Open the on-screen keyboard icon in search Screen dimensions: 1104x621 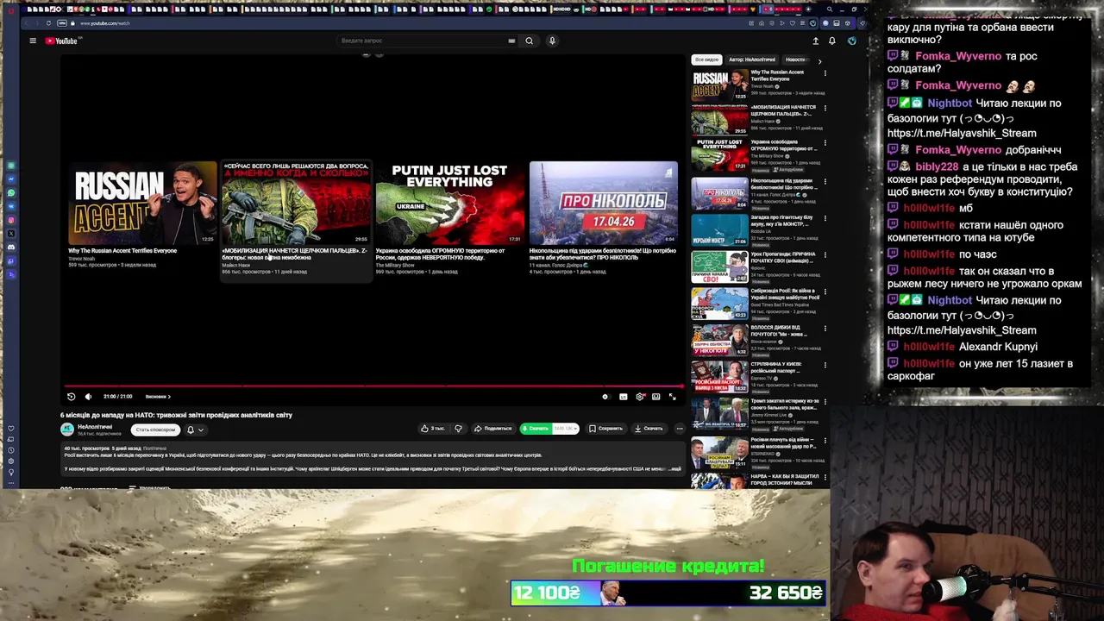pos(511,41)
